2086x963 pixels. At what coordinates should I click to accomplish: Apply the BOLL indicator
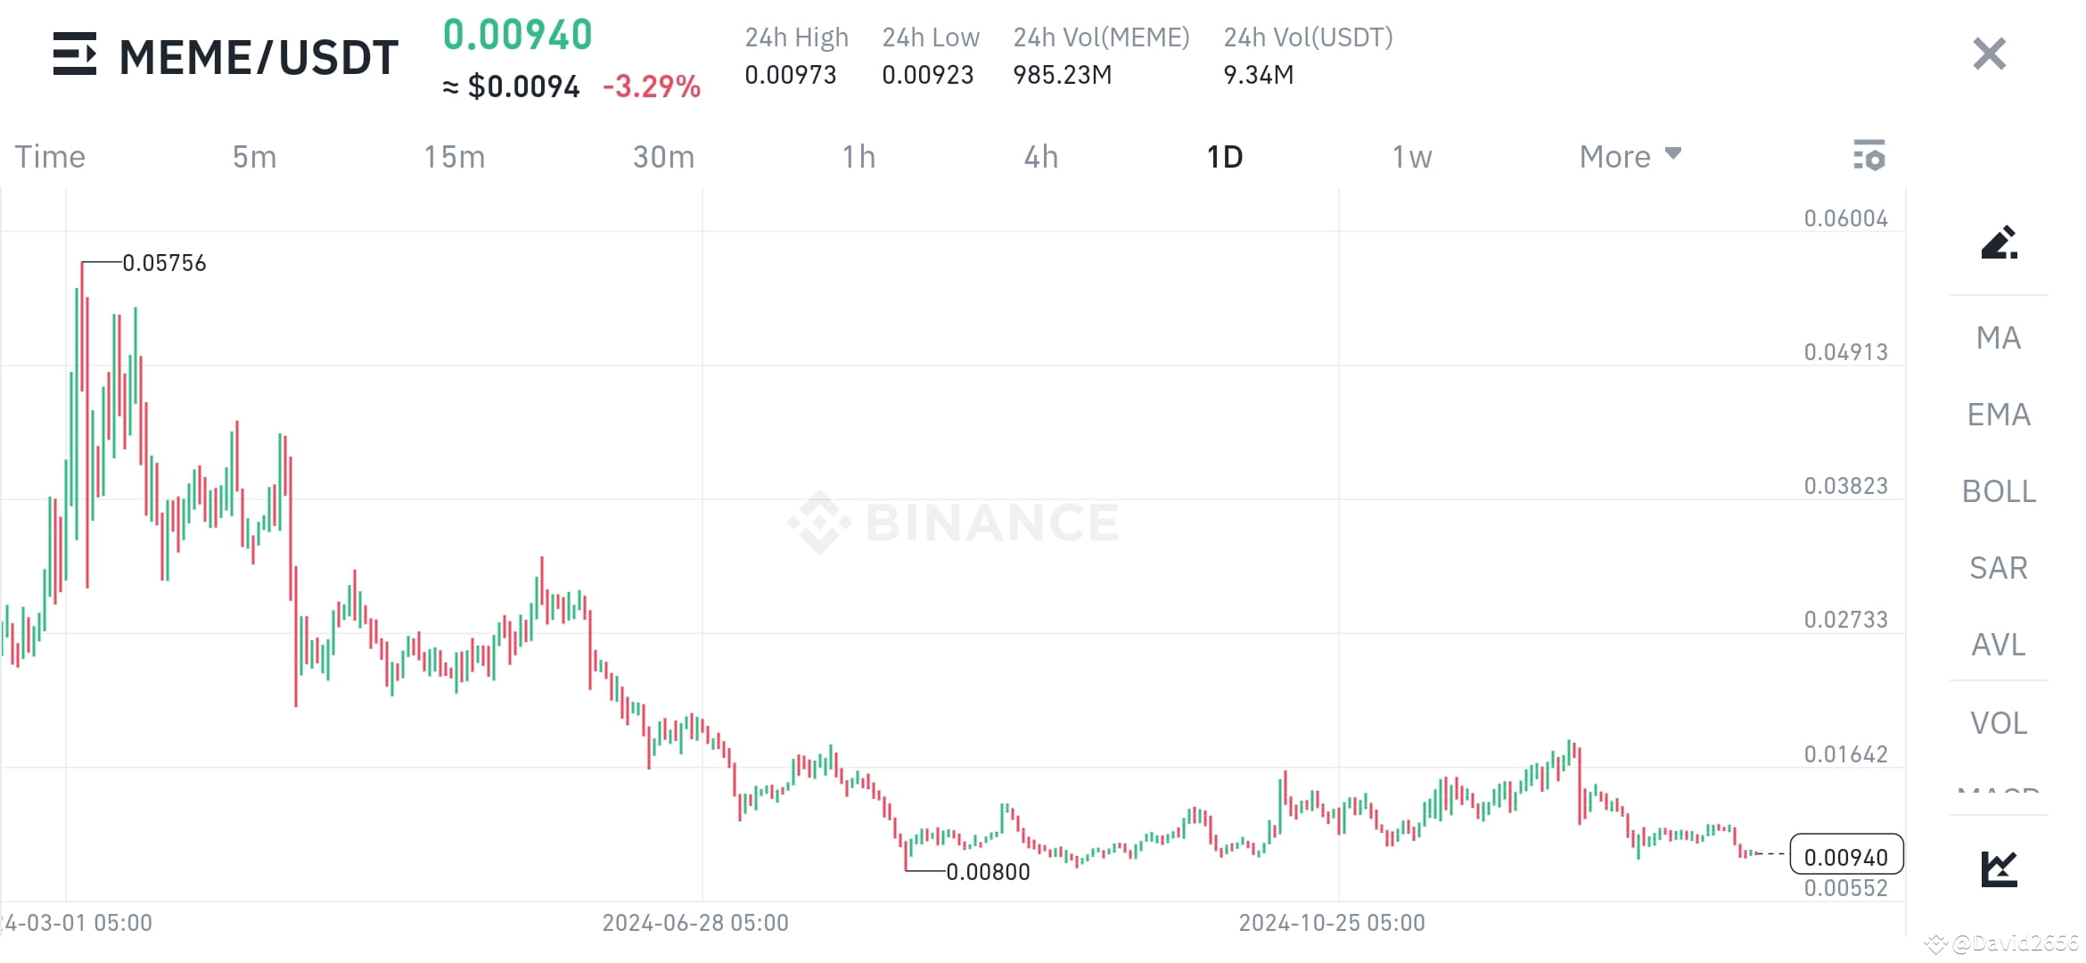click(1998, 491)
